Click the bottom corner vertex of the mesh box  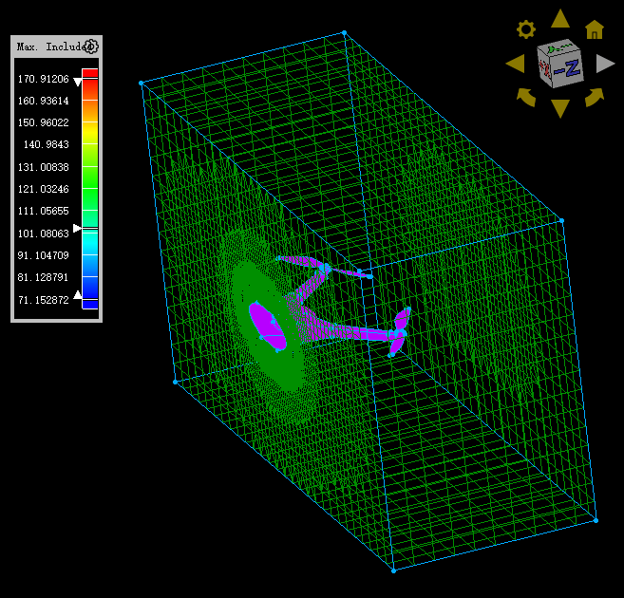(x=393, y=571)
